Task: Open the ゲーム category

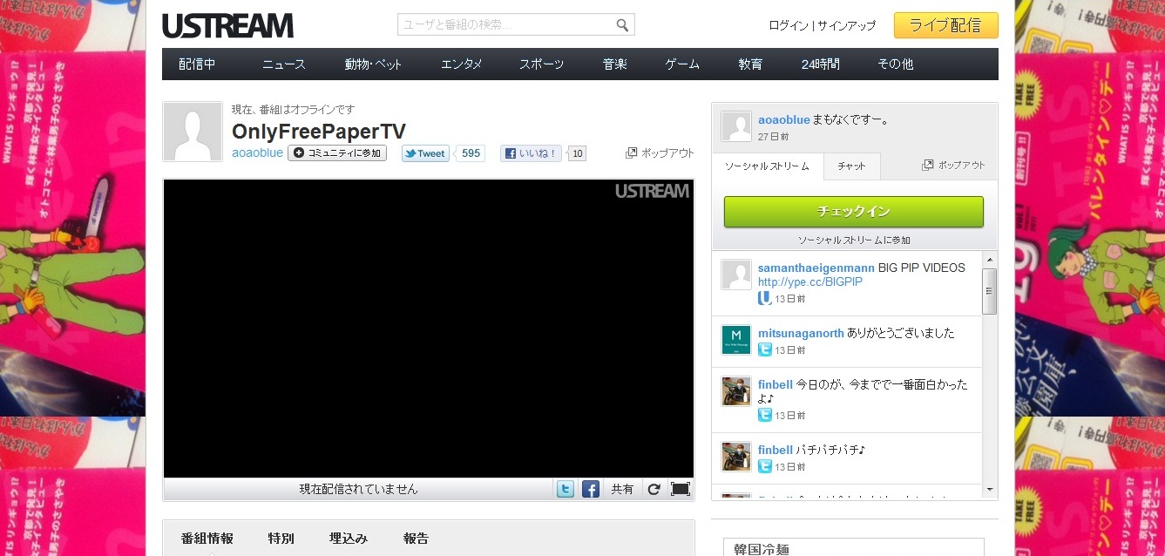Action: pos(682,64)
